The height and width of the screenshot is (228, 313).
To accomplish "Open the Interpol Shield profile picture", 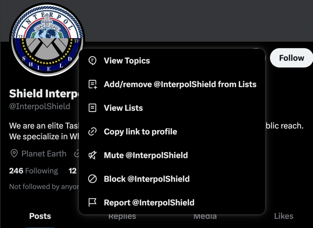I will (x=47, y=39).
